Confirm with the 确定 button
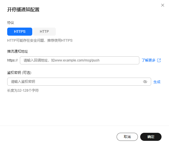 [x=151, y=137]
